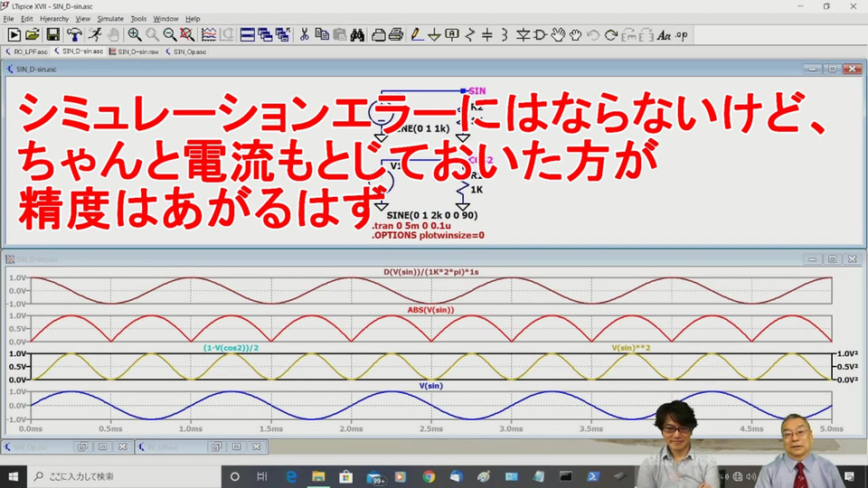Click the Print Setup icon
The width and height of the screenshot is (868, 488).
[x=379, y=35]
